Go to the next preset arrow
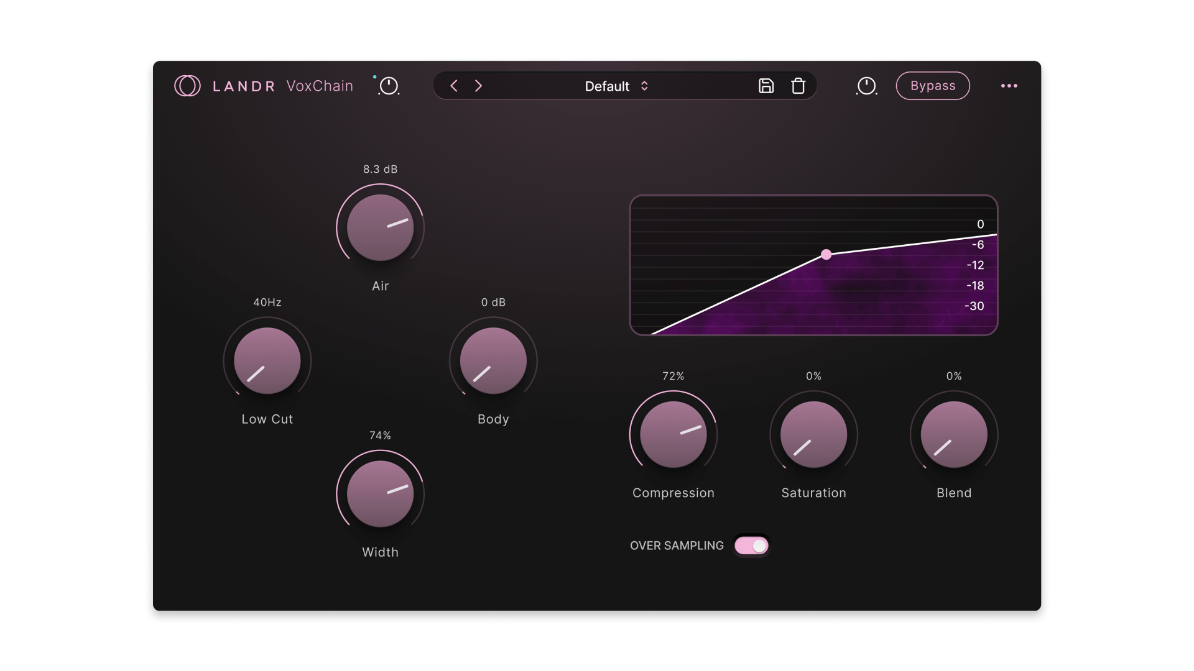 click(478, 86)
